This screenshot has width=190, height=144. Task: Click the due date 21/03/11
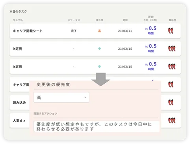[125, 31]
